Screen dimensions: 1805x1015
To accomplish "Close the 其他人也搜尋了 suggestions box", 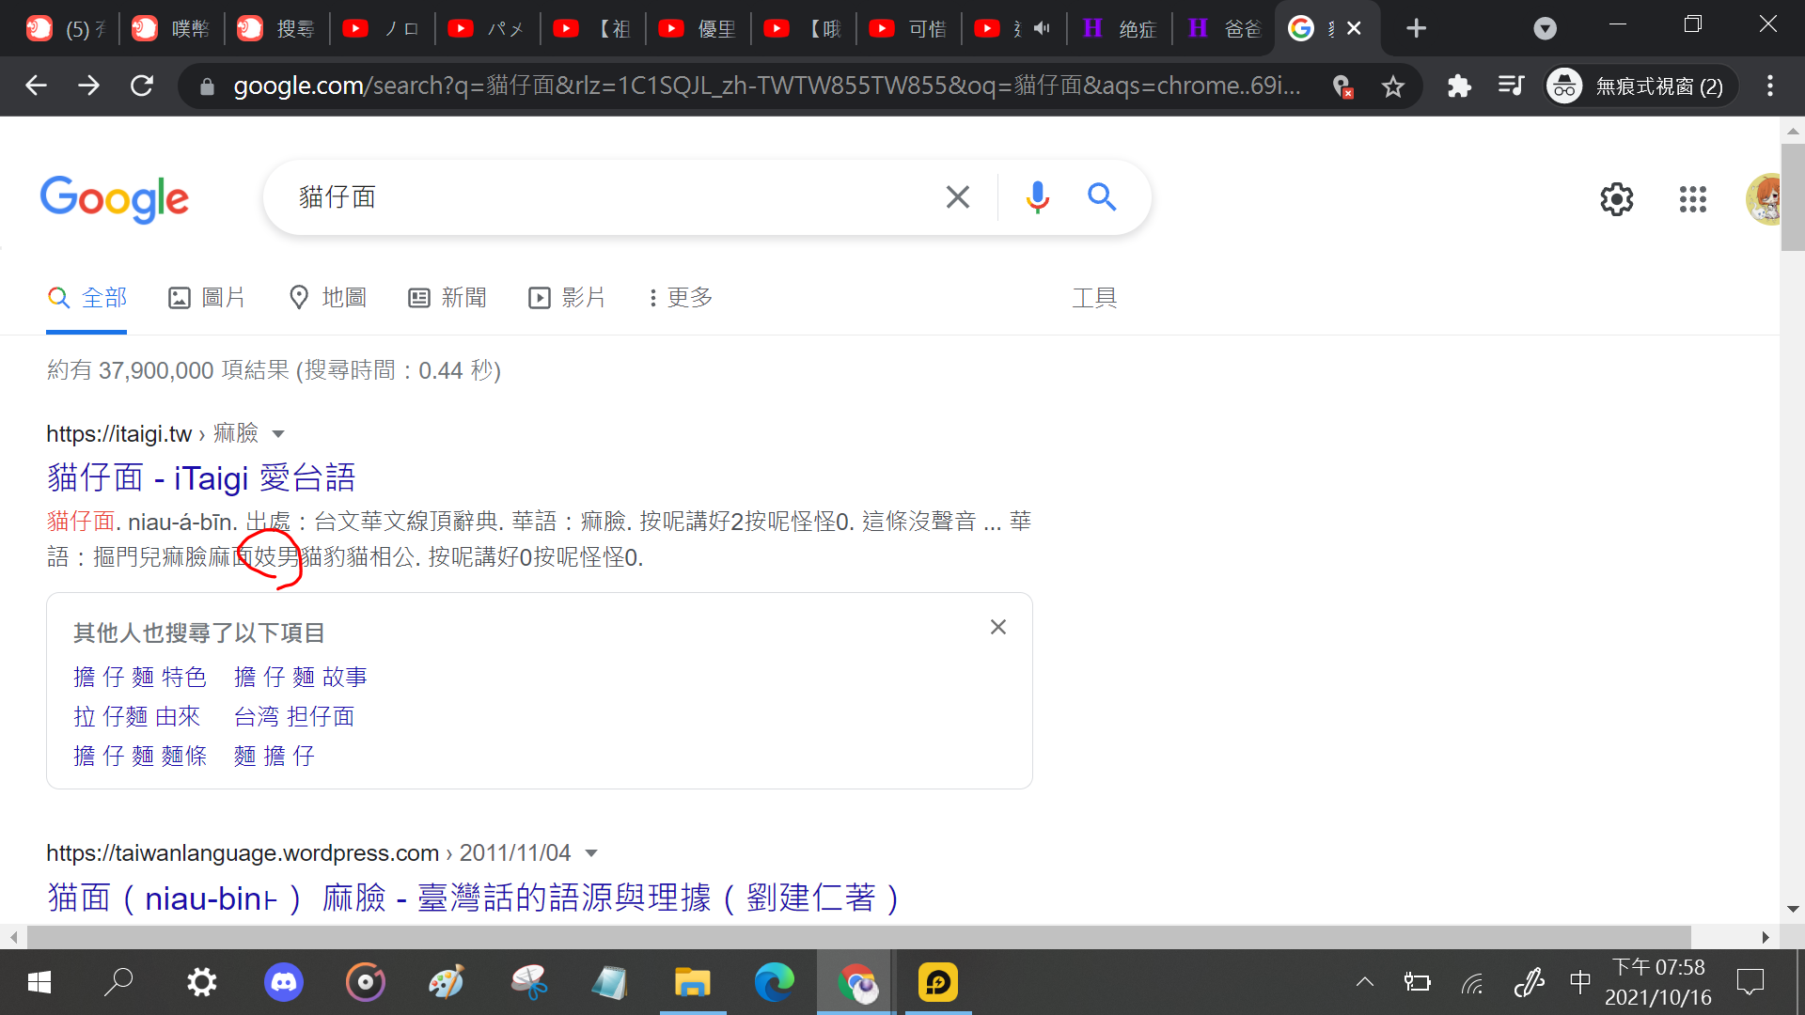I will point(998,627).
